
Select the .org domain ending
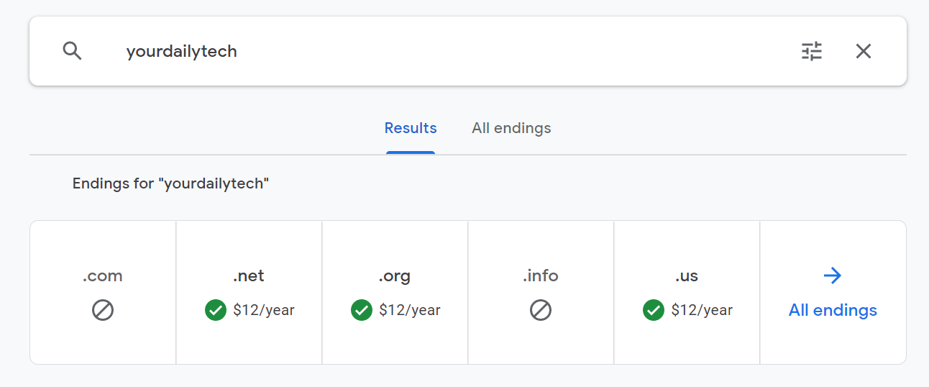395,276
